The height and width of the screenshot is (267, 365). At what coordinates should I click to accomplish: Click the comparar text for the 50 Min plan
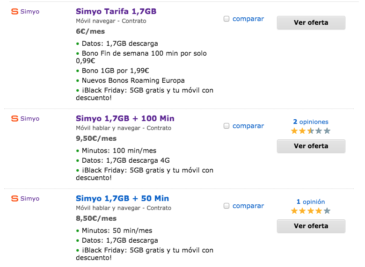click(x=248, y=206)
